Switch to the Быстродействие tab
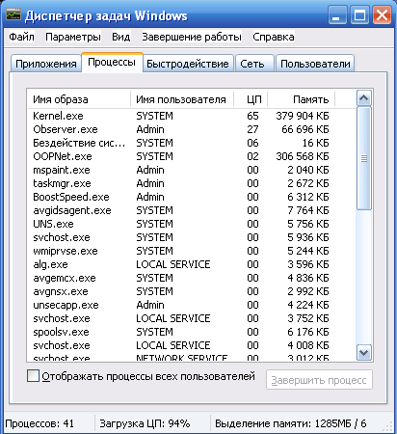This screenshot has height=434, width=397. (188, 64)
